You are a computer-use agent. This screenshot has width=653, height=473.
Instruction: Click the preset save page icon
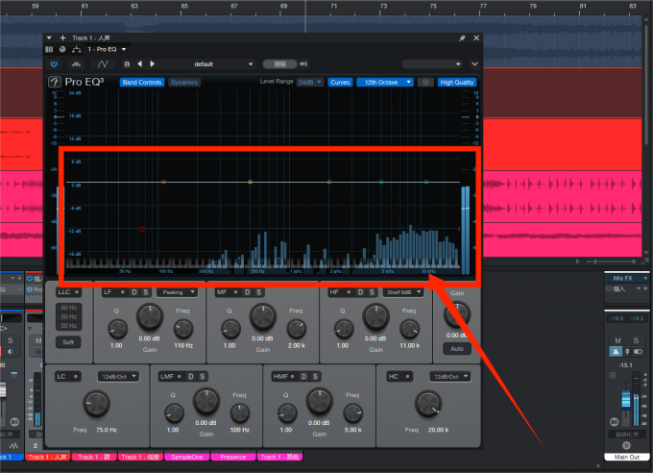(127, 64)
